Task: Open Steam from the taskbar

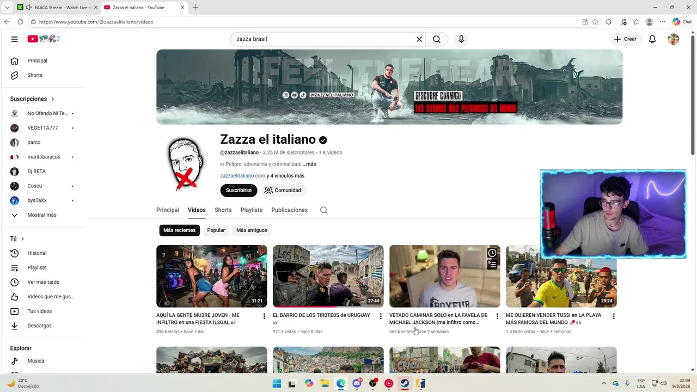Action: coord(405,383)
